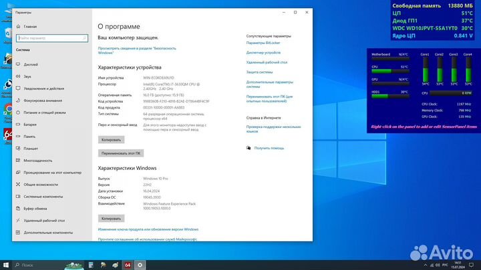Open Calculator from the taskbar
The width and height of the screenshot is (481, 270).
click(91, 265)
